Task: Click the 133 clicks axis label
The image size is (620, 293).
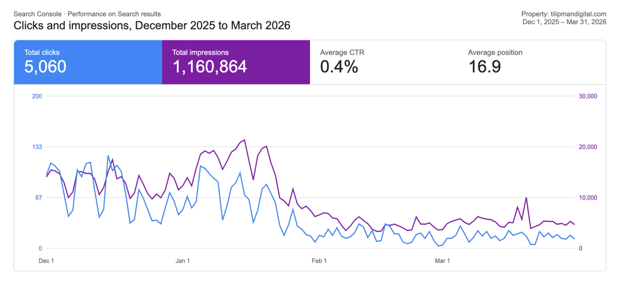Action: (37, 147)
